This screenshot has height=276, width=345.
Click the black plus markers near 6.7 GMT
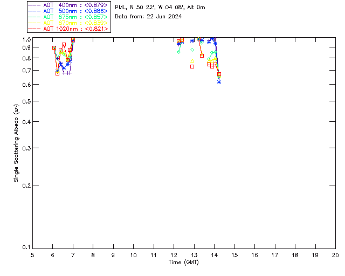[66, 73]
